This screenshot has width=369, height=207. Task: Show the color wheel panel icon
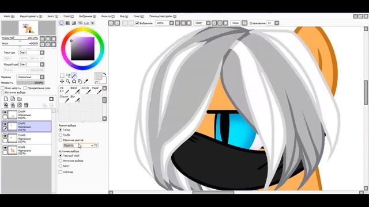[62, 23]
